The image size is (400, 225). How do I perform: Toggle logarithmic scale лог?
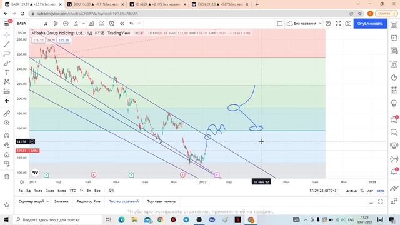[370, 191]
